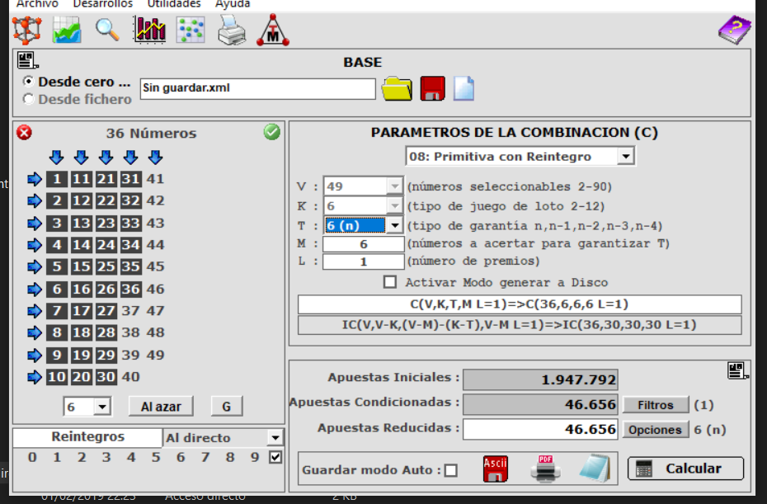Deselect number 1 in grid
This screenshot has height=504, width=767.
point(57,179)
